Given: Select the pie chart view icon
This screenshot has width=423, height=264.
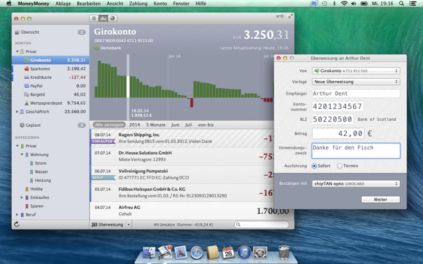Looking at the screenshot, I should coord(112,18).
